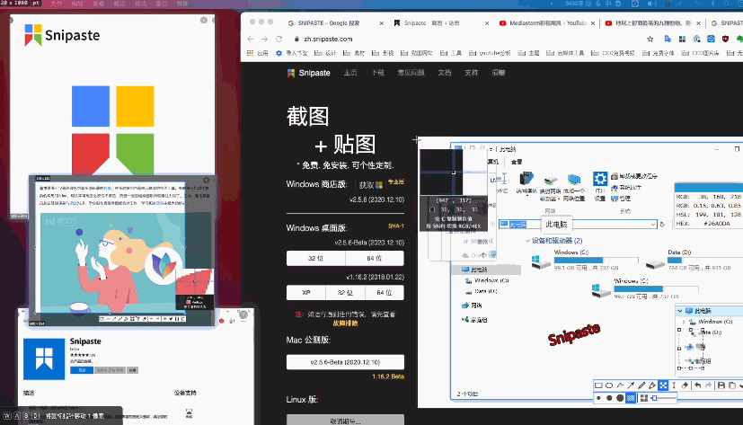This screenshot has width=743, height=425.
Task: Open the 专业版 link
Action: click(x=396, y=182)
